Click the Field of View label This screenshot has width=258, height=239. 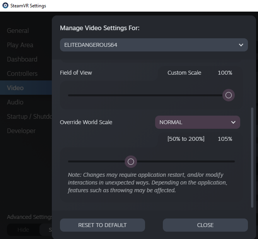[x=76, y=73]
